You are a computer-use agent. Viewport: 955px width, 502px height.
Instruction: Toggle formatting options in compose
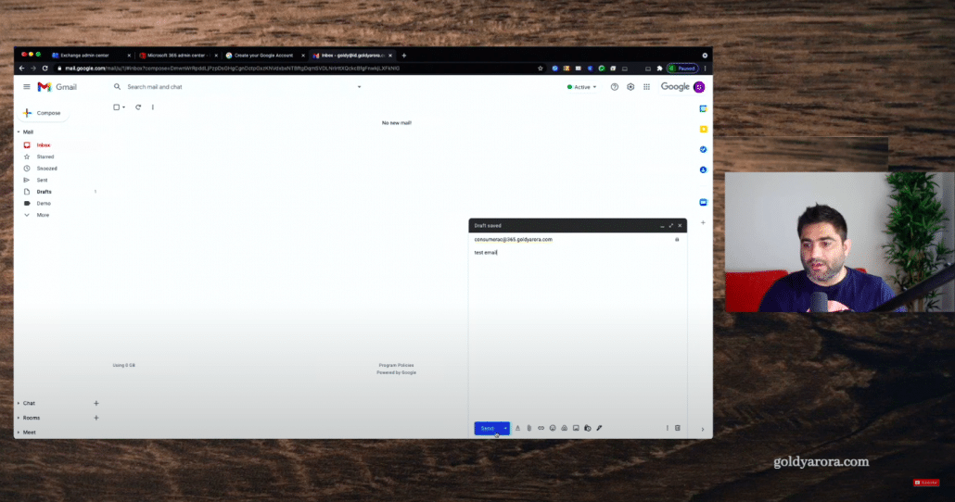517,429
